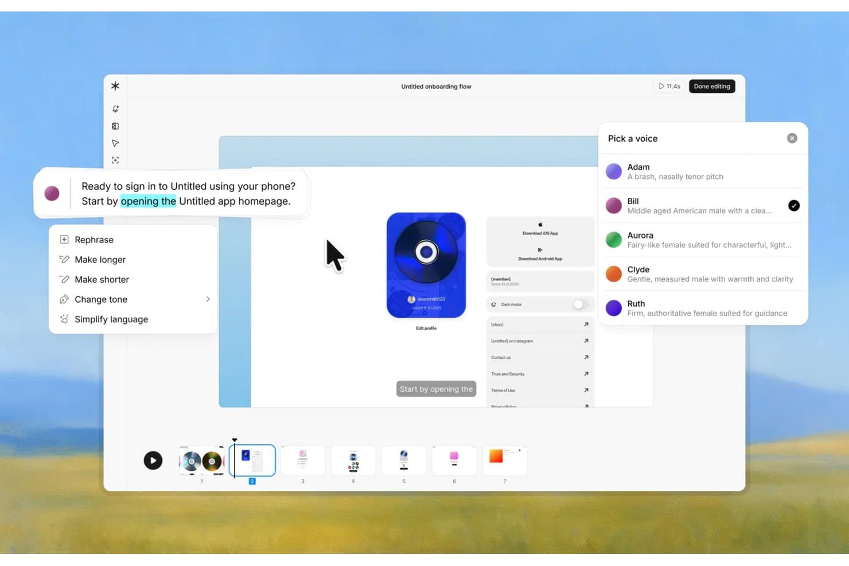Choose the Aurora voice
Image resolution: width=849 pixels, height=566 pixels.
(x=703, y=240)
